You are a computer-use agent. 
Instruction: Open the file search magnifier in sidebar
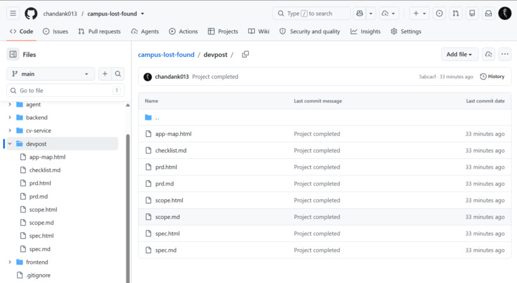(118, 74)
